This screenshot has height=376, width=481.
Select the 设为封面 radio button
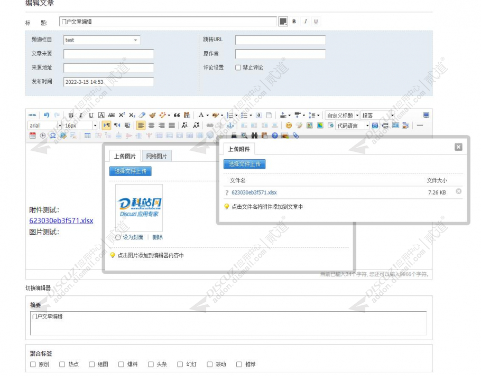pos(118,237)
